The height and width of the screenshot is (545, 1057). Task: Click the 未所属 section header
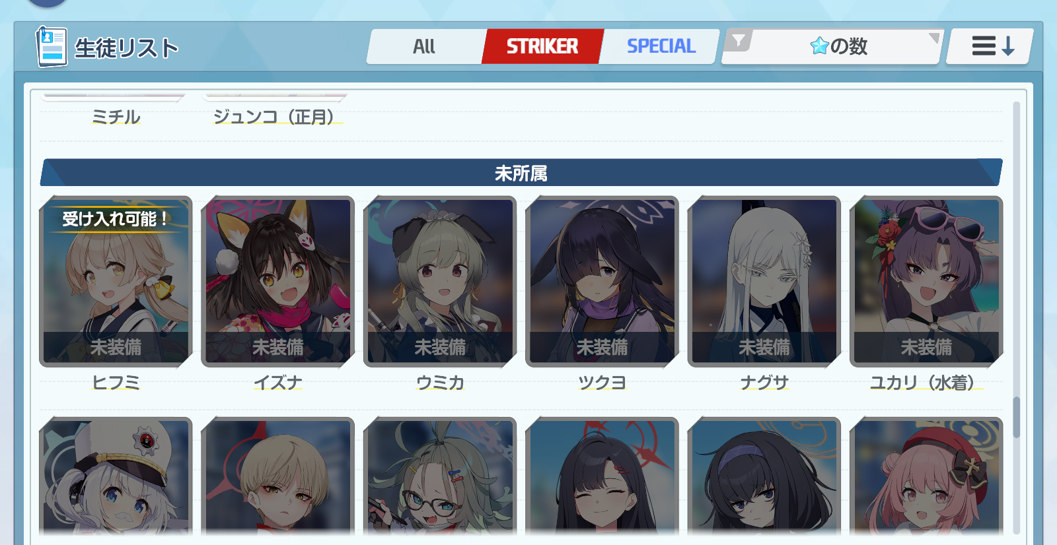pos(521,173)
